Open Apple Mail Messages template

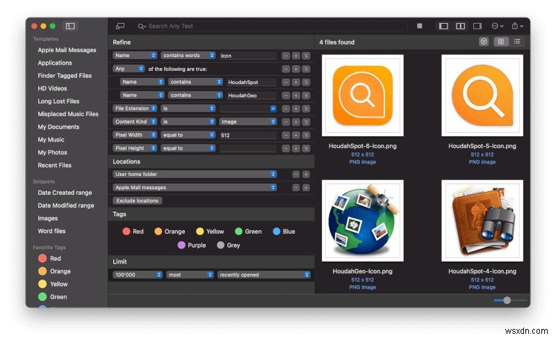[67, 50]
